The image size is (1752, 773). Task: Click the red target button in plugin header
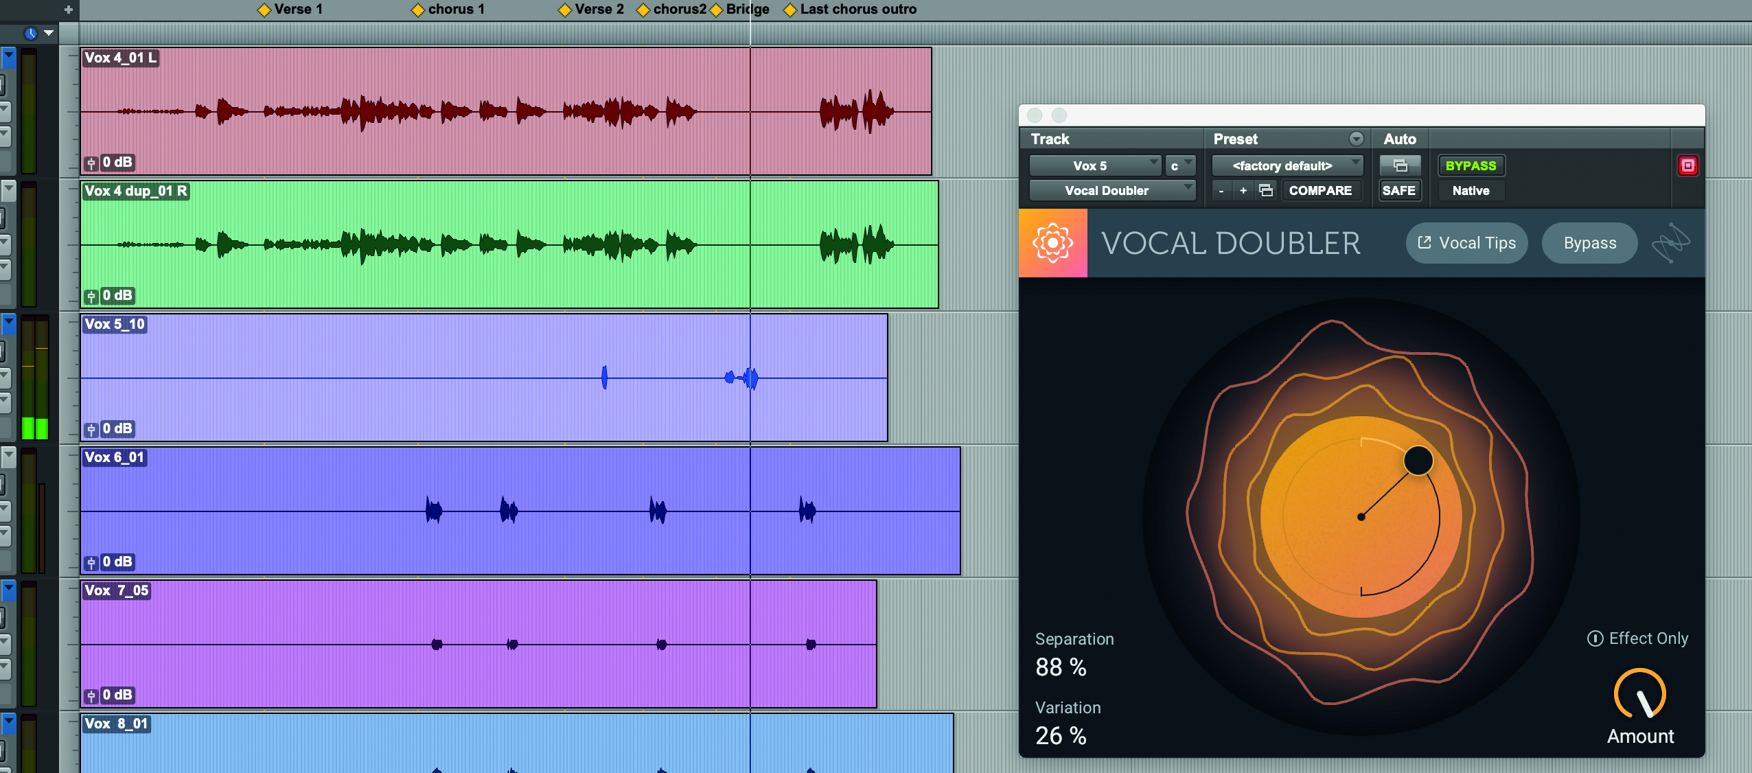[x=1687, y=165]
